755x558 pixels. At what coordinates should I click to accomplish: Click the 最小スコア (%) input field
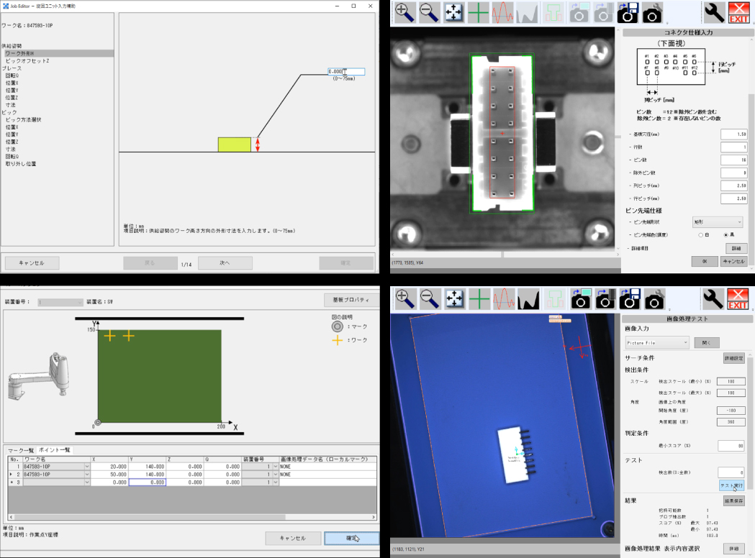coord(731,446)
